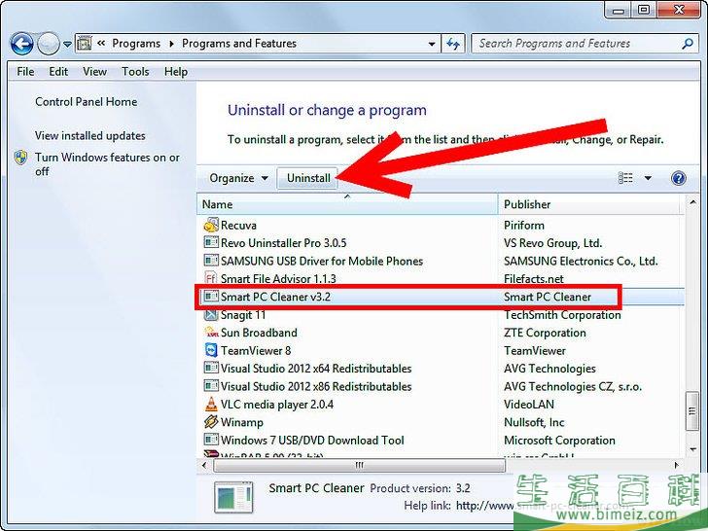This screenshot has height=531, width=708.
Task: Select SAMSUNG USB Driver for Mobile Phones
Action: pyautogui.click(x=322, y=261)
